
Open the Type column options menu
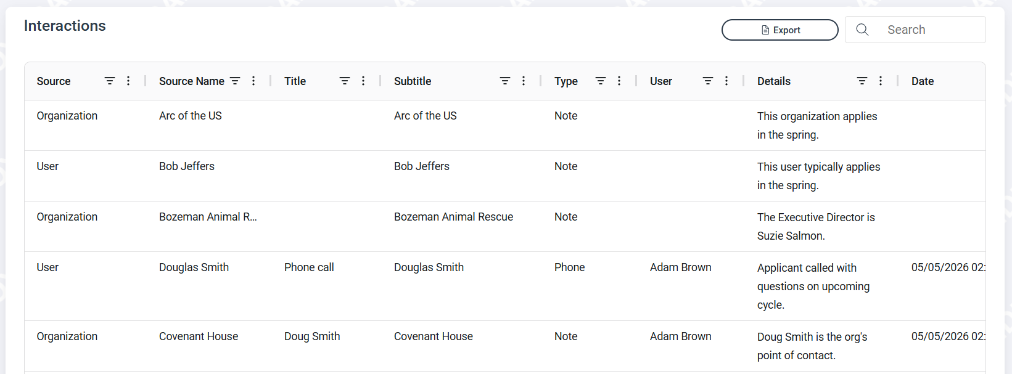pyautogui.click(x=619, y=81)
